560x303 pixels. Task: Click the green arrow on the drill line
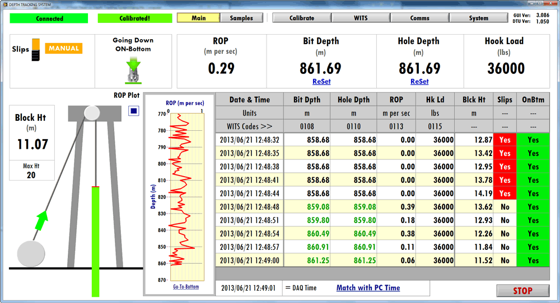point(42,220)
